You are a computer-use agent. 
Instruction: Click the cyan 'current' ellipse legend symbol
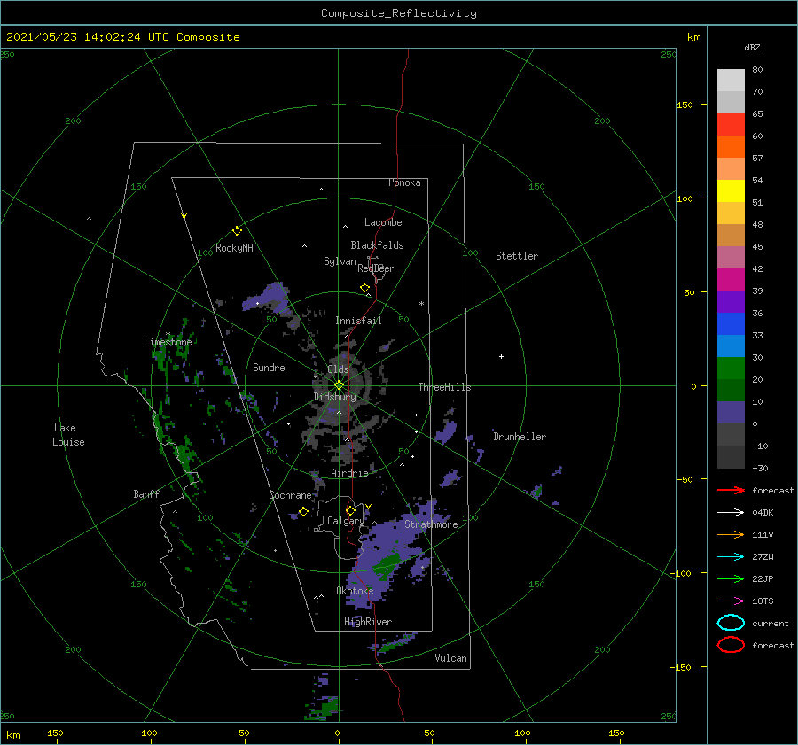(731, 623)
